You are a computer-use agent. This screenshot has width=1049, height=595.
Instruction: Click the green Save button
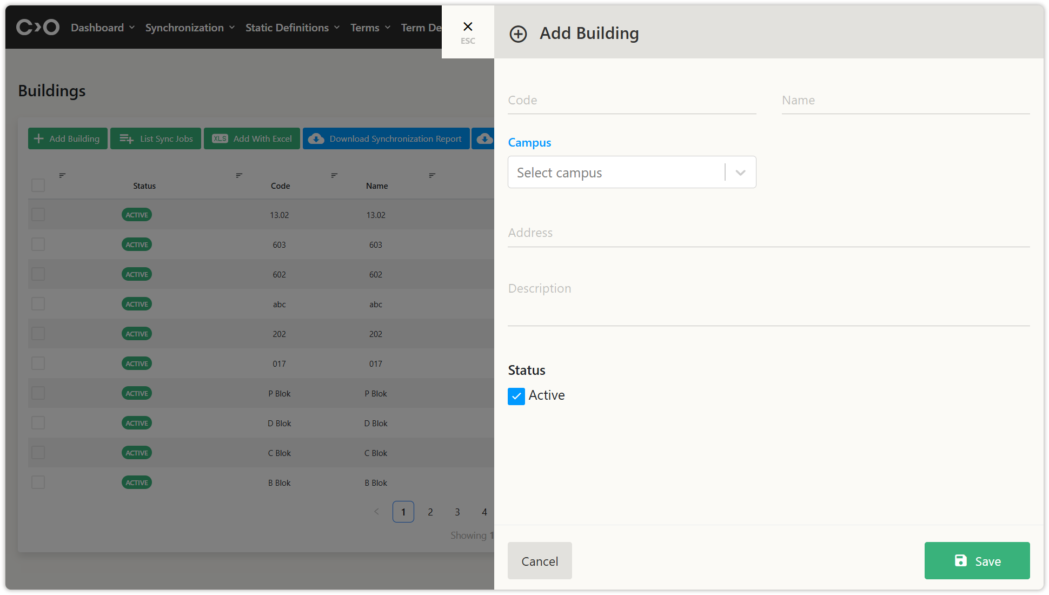[977, 561]
